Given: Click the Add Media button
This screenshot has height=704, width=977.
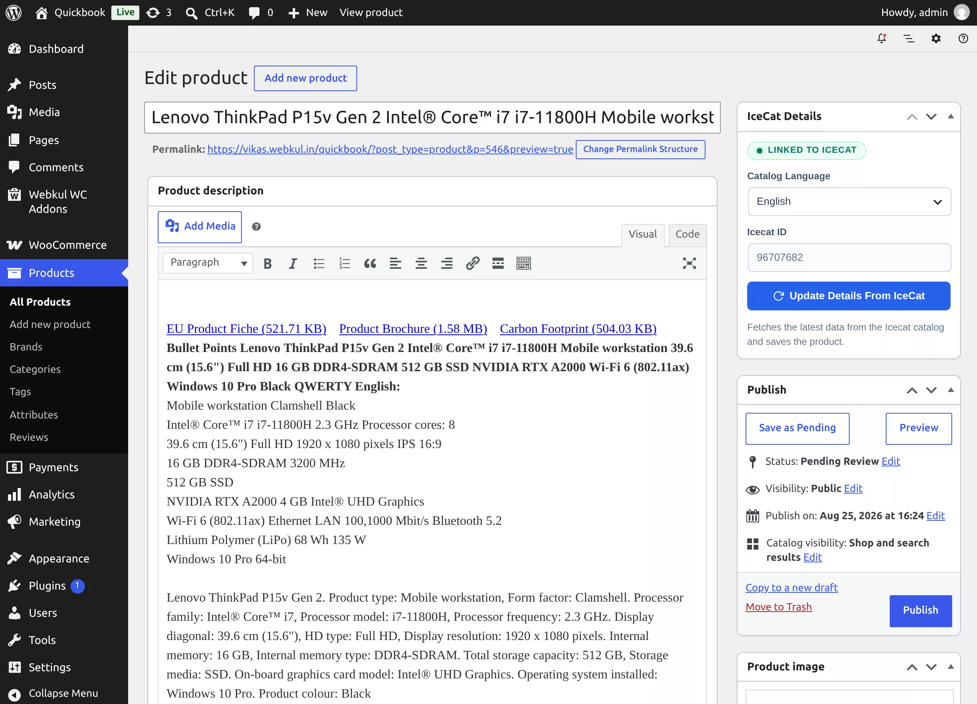Looking at the screenshot, I should click(199, 227).
